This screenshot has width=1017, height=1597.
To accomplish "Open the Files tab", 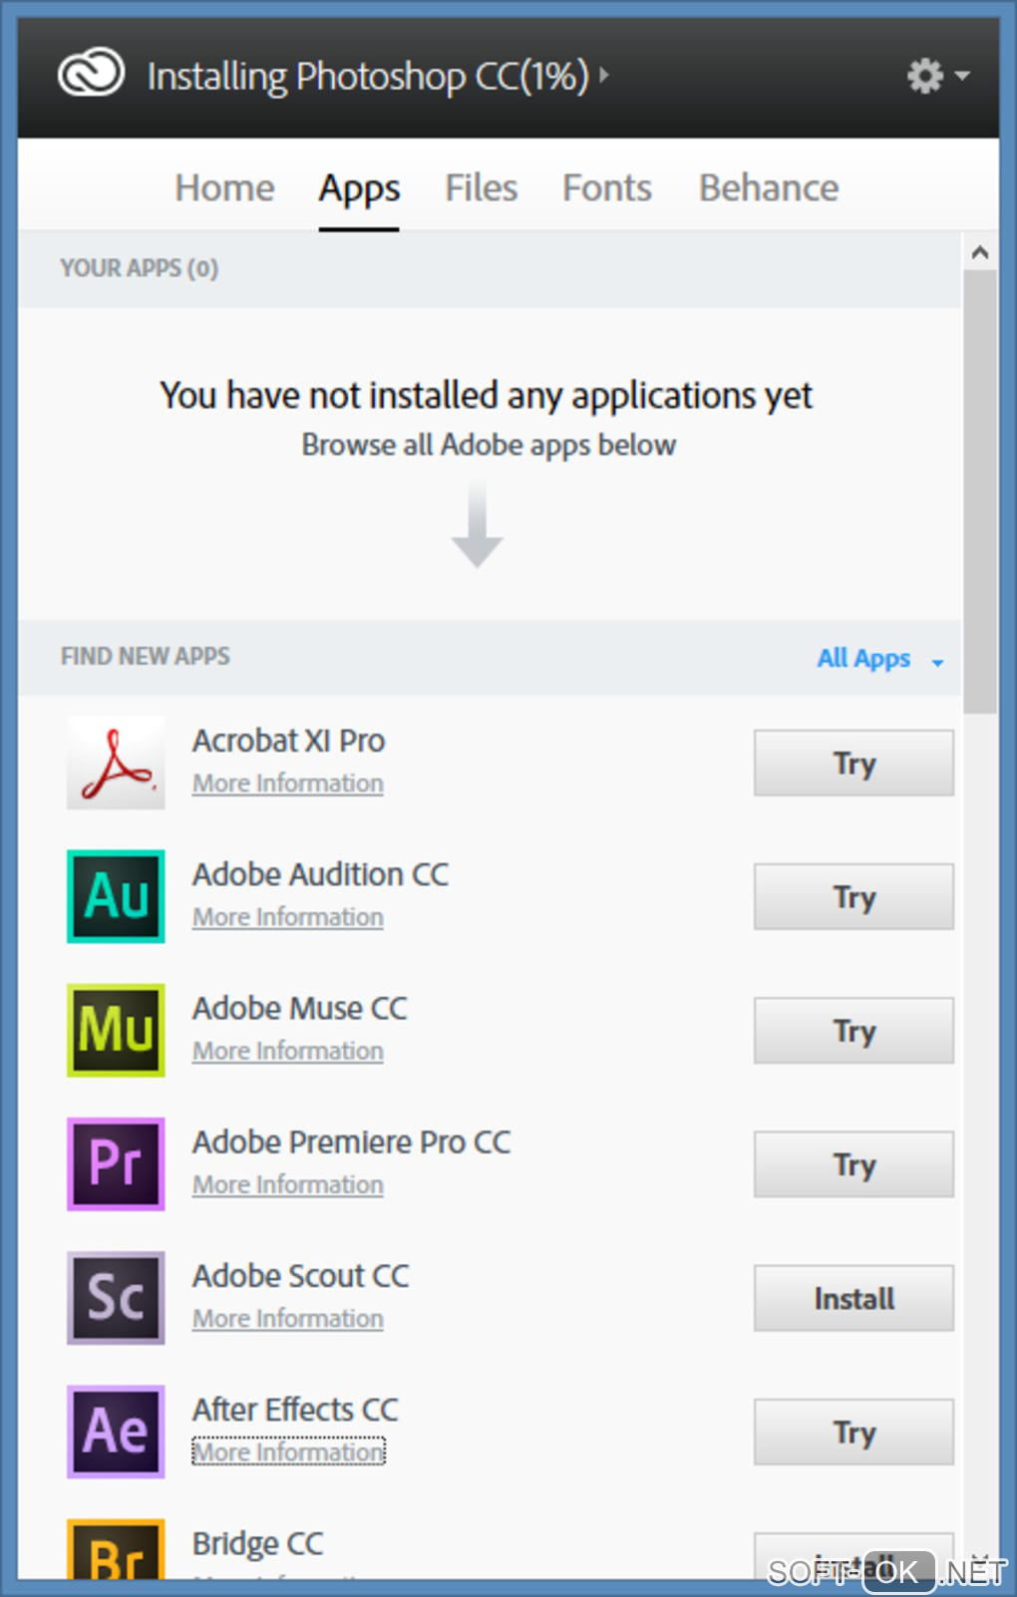I will pos(481,188).
